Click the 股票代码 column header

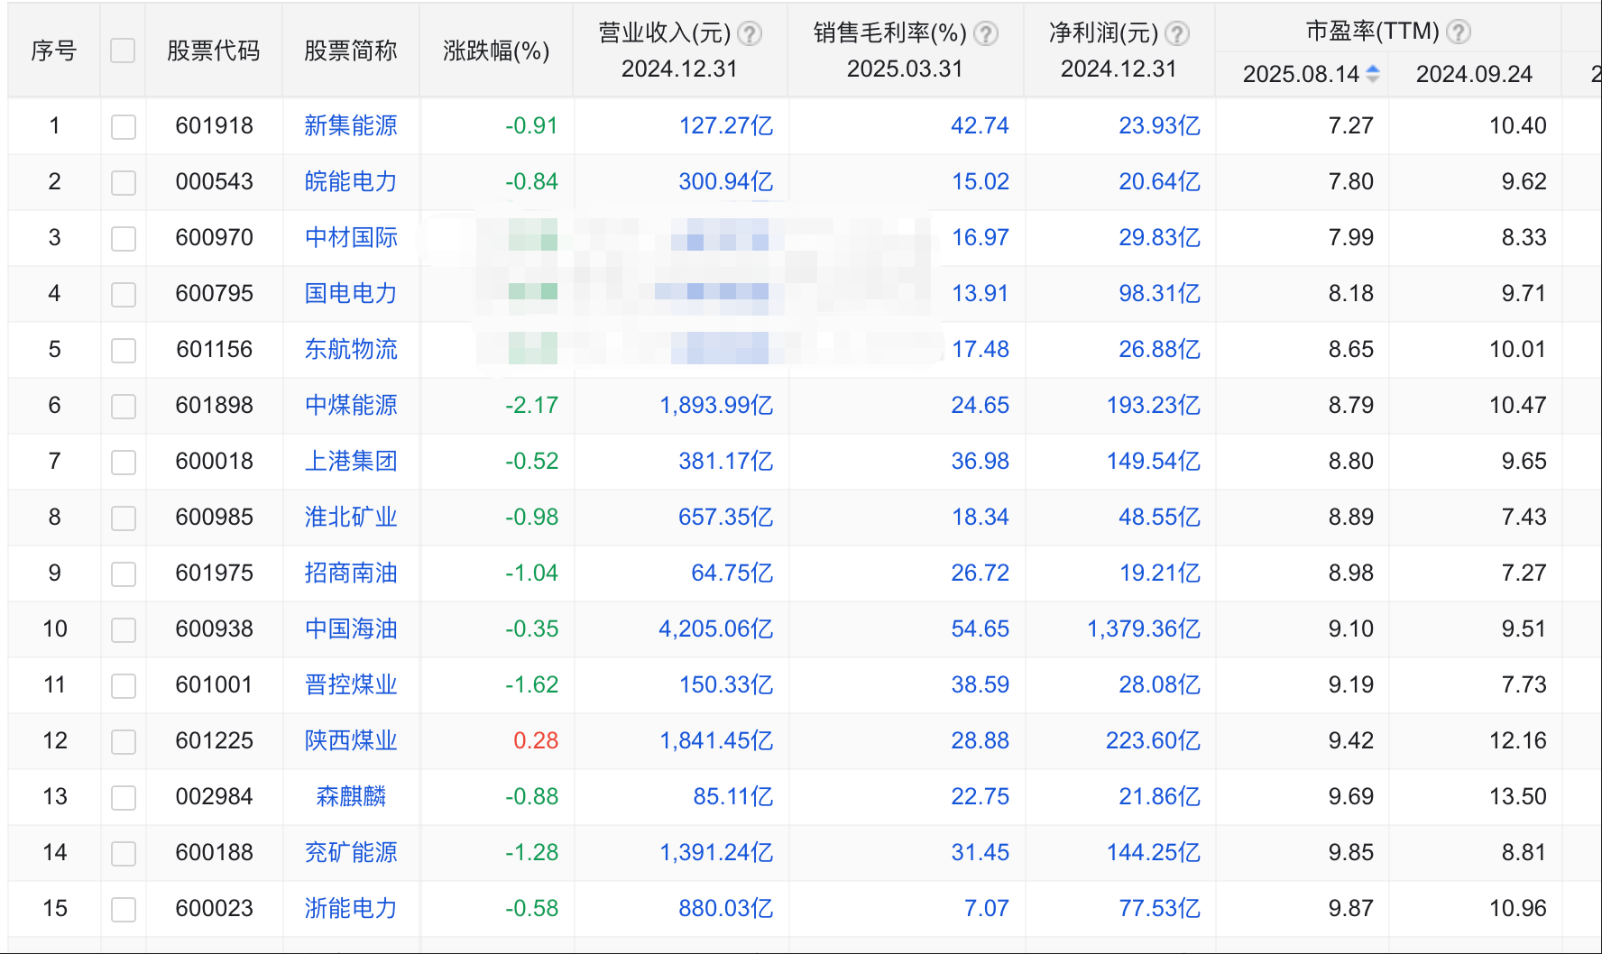(214, 50)
